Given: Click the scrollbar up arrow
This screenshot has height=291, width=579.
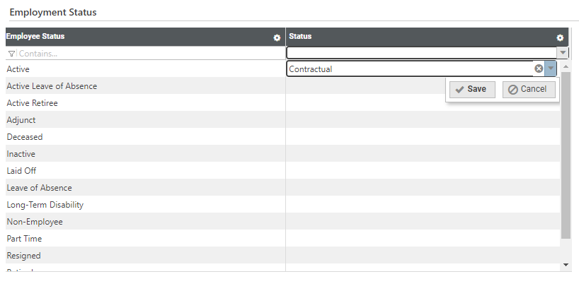Looking at the screenshot, I should point(566,66).
